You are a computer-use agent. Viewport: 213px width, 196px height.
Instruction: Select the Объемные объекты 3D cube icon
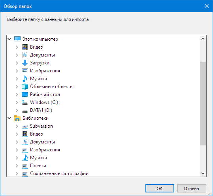(x=25, y=87)
